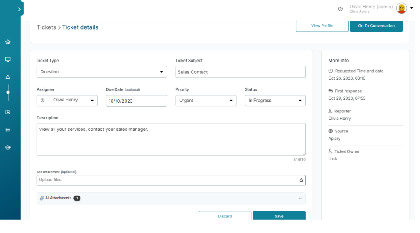The height and width of the screenshot is (233, 420).
Task: Change the In Progress status dropdown
Action: [x=275, y=101]
